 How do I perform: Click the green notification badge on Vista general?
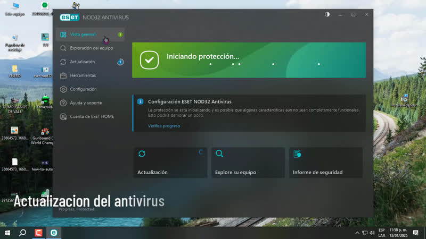coord(120,35)
